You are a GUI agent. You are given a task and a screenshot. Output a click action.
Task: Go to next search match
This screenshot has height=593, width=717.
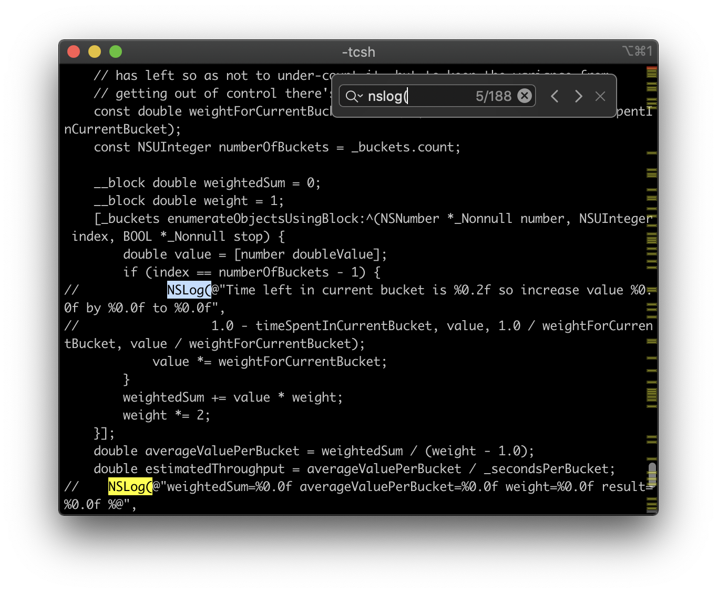click(578, 96)
